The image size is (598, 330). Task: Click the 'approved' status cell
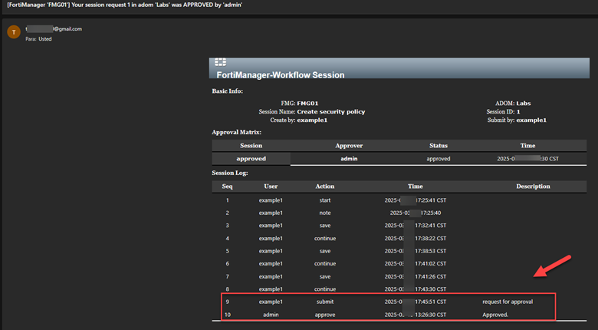(x=439, y=159)
